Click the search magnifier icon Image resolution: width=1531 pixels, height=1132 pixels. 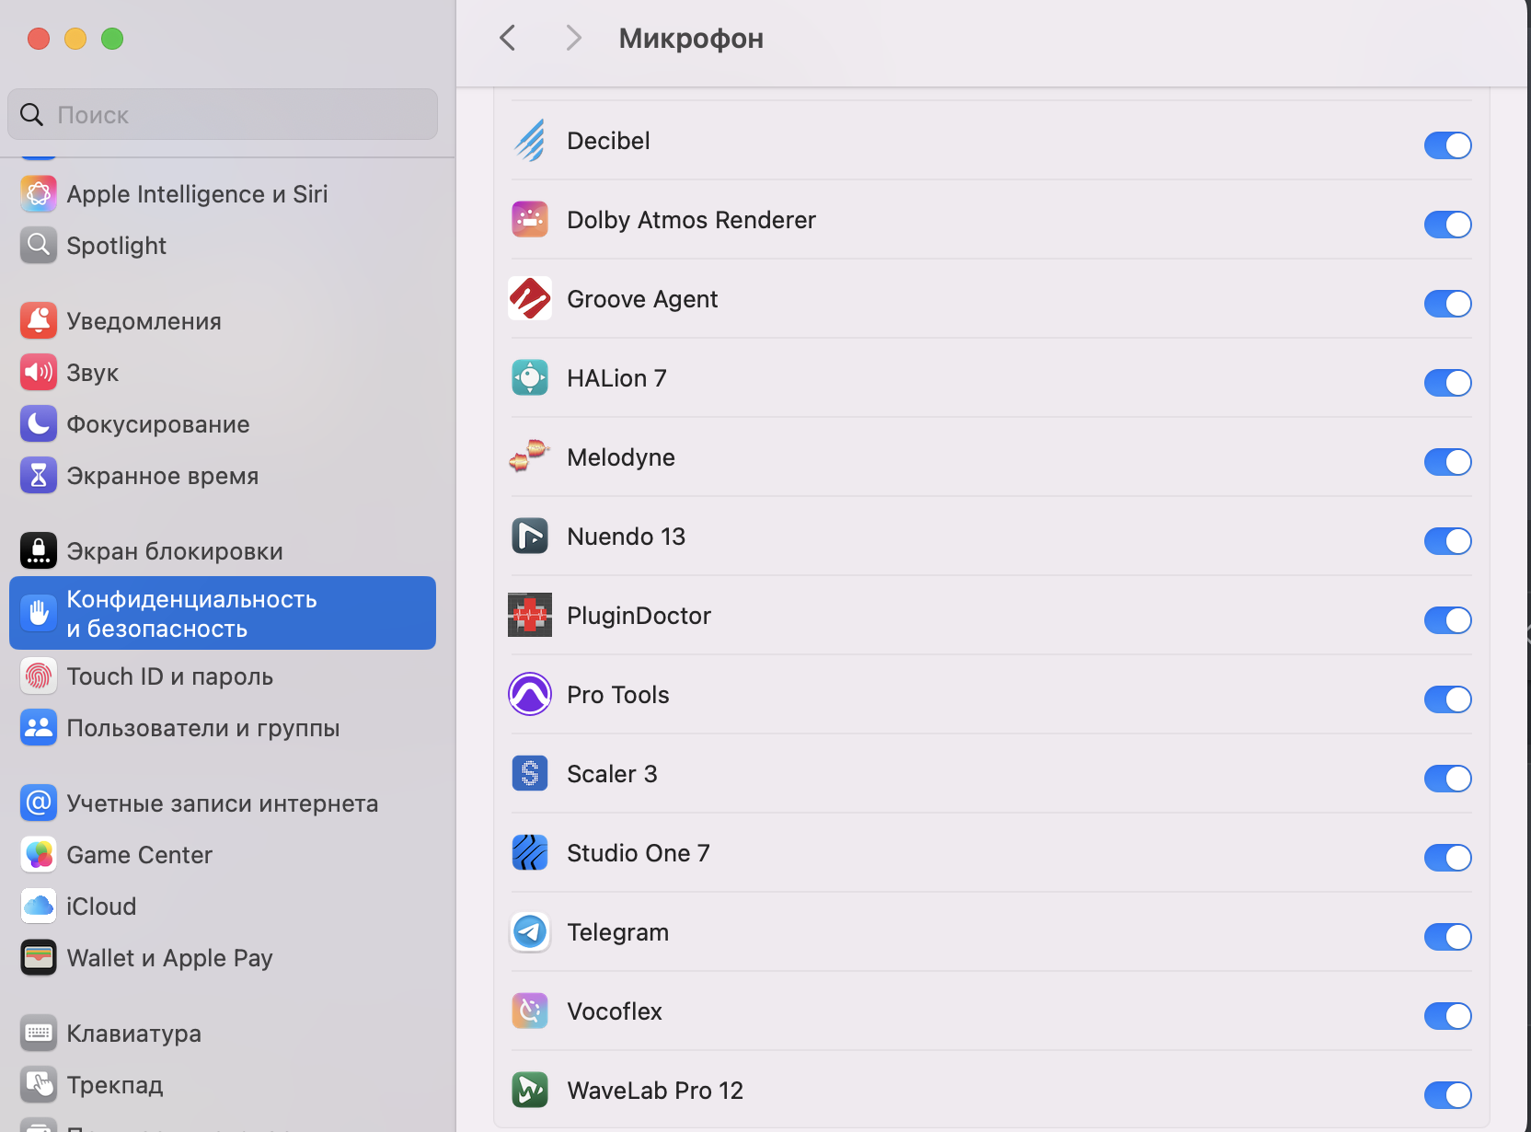31,114
